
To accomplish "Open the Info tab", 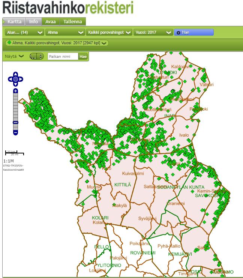I will pos(33,22).
